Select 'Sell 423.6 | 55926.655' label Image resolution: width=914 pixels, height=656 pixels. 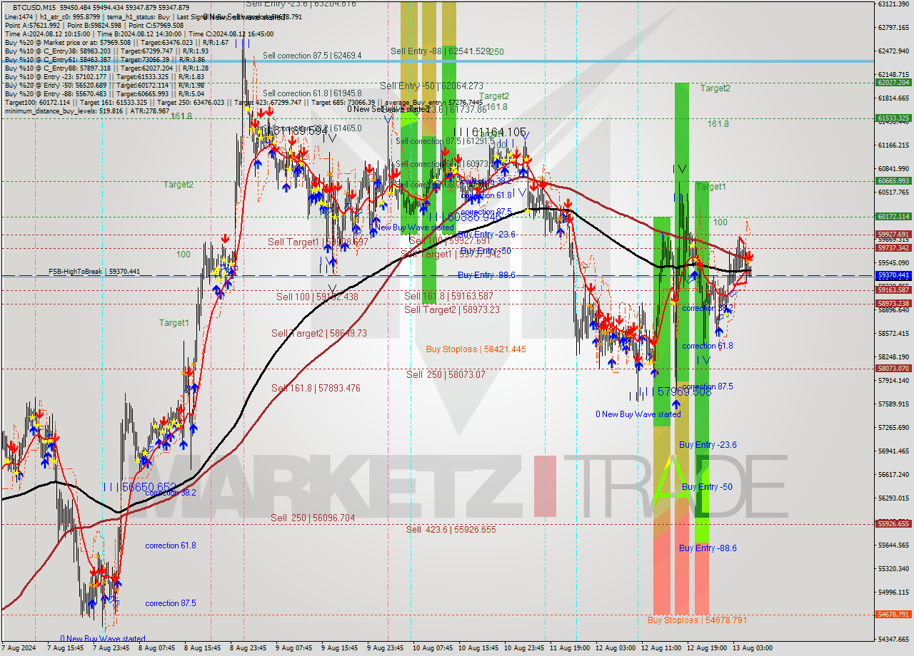[x=451, y=529]
